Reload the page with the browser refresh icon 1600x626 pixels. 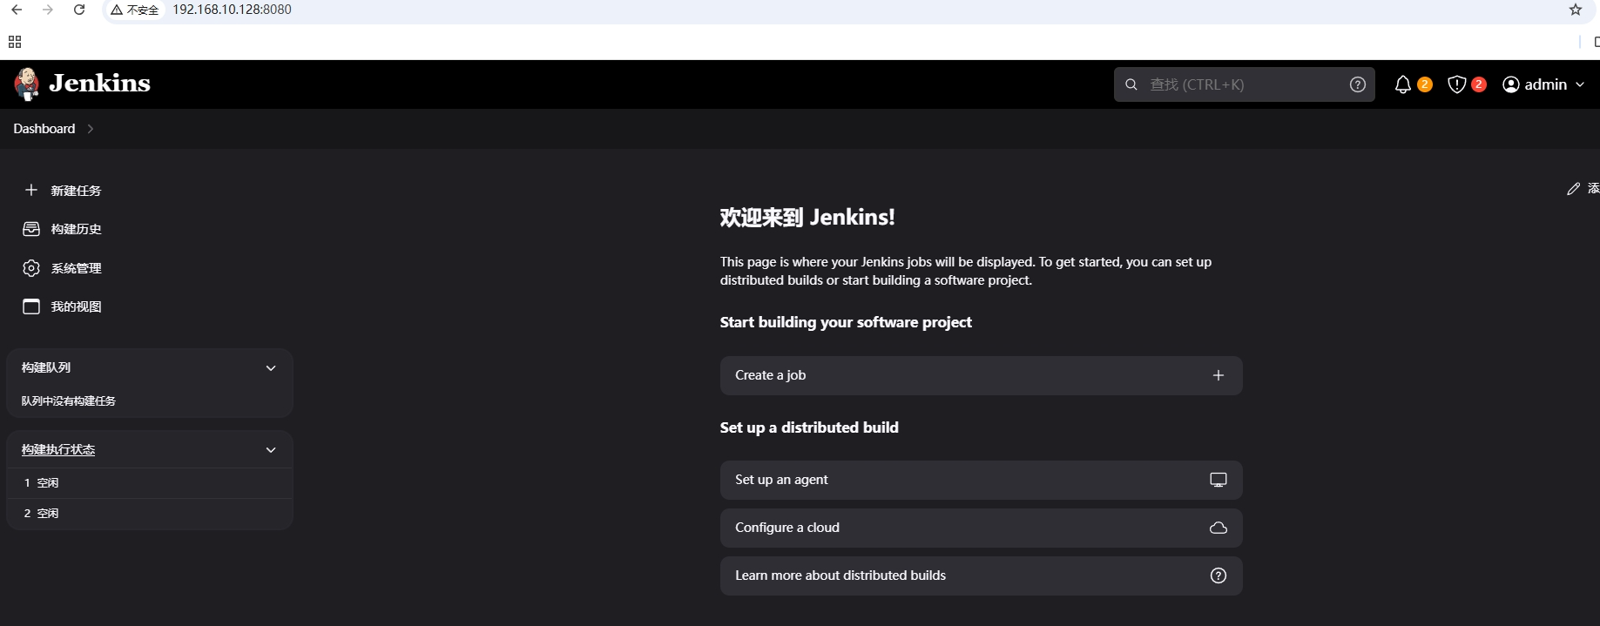79,10
